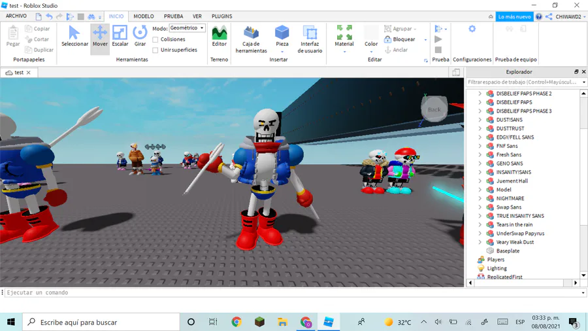The width and height of the screenshot is (588, 331).
Task: Click the share icon near username
Action: (549, 16)
